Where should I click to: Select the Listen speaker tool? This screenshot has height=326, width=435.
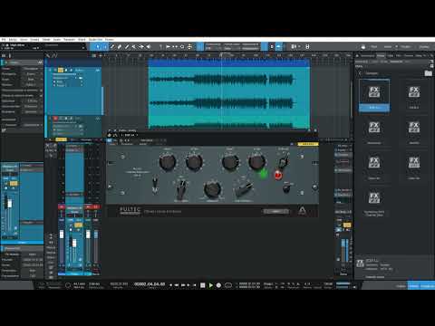pyautogui.click(x=149, y=46)
